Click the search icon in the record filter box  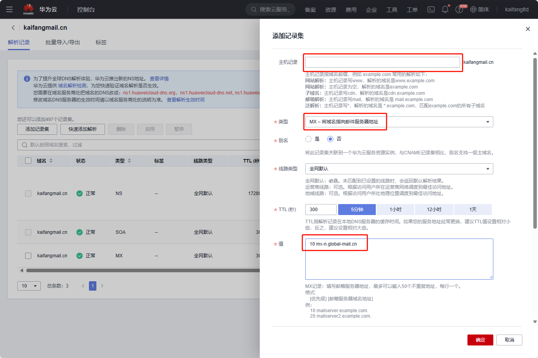[25, 145]
